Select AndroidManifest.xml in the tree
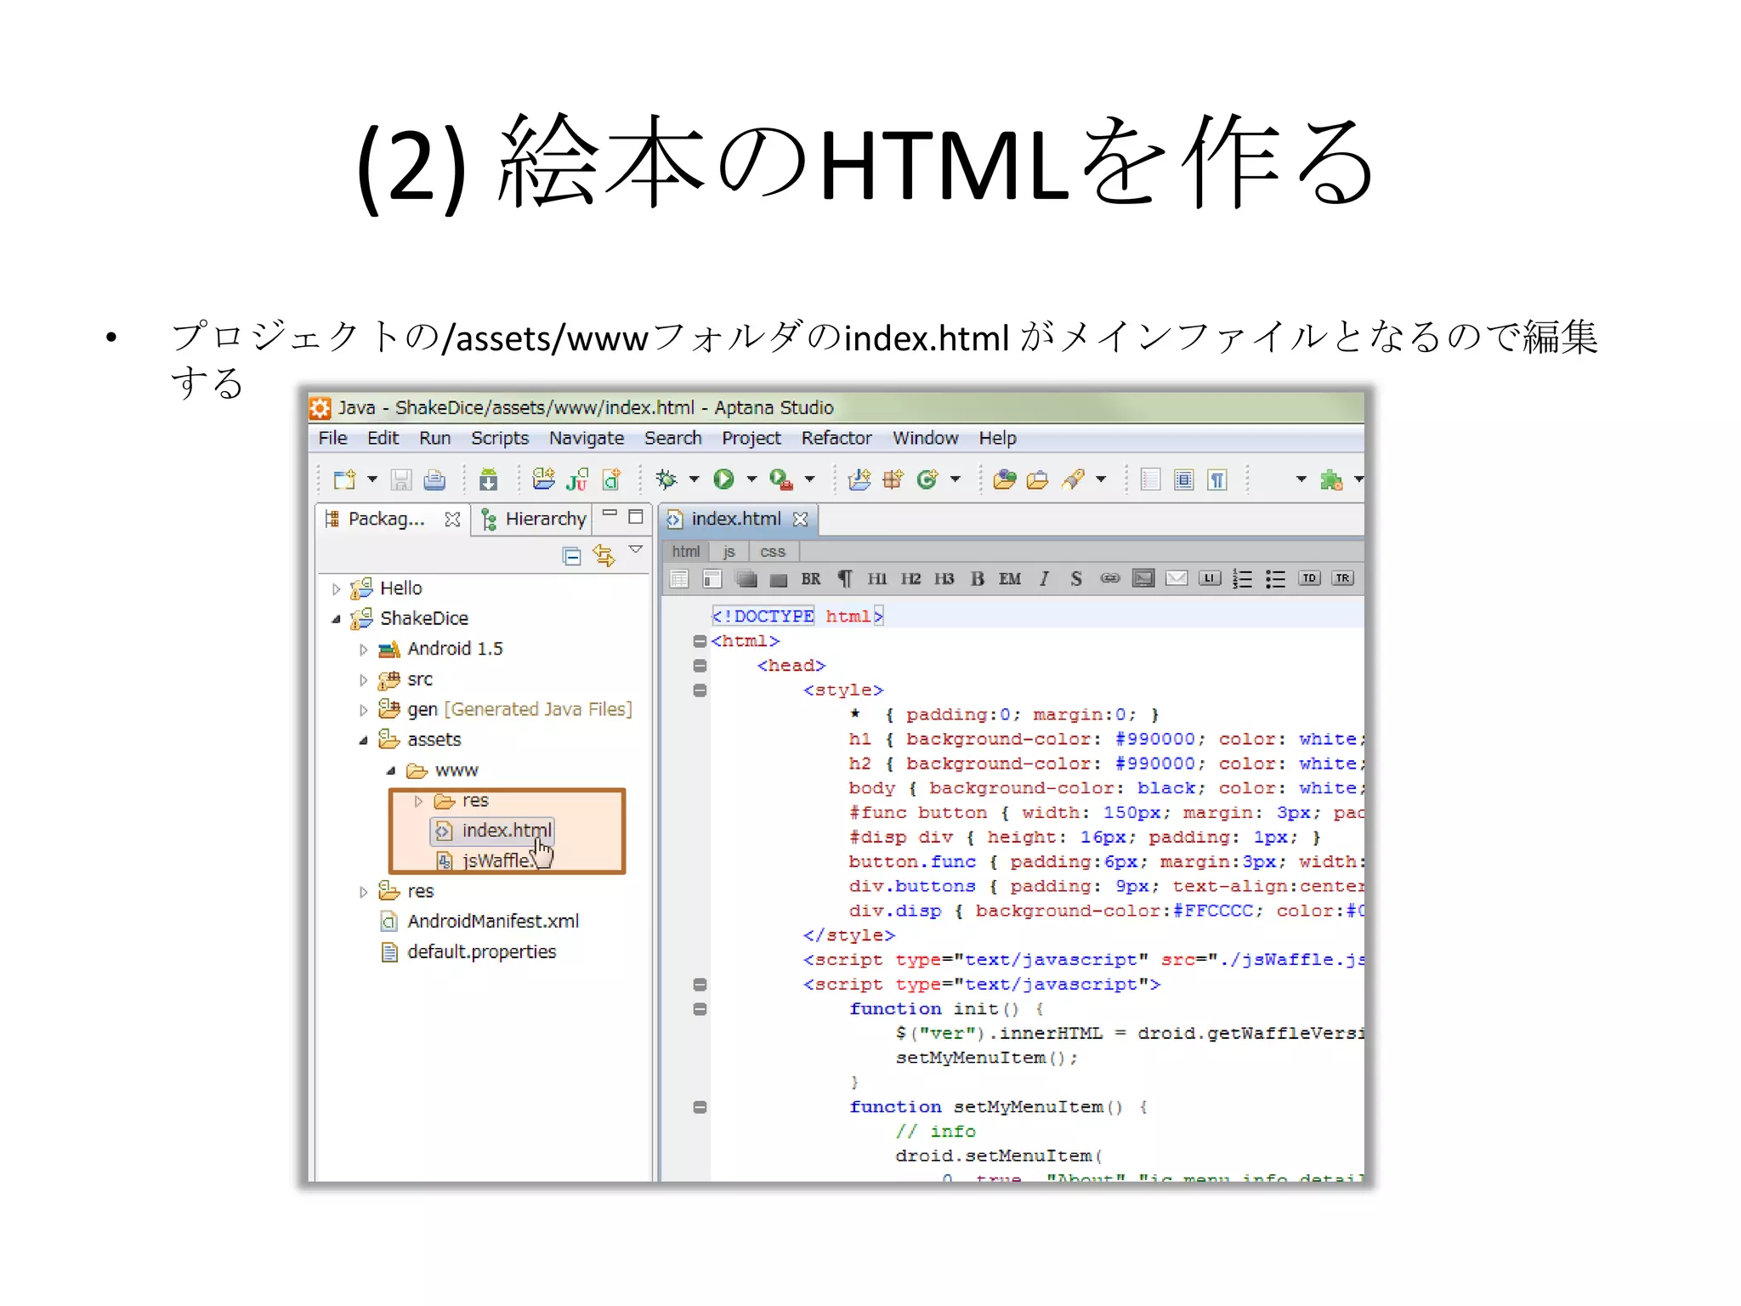The width and height of the screenshot is (1741, 1306). (480, 922)
